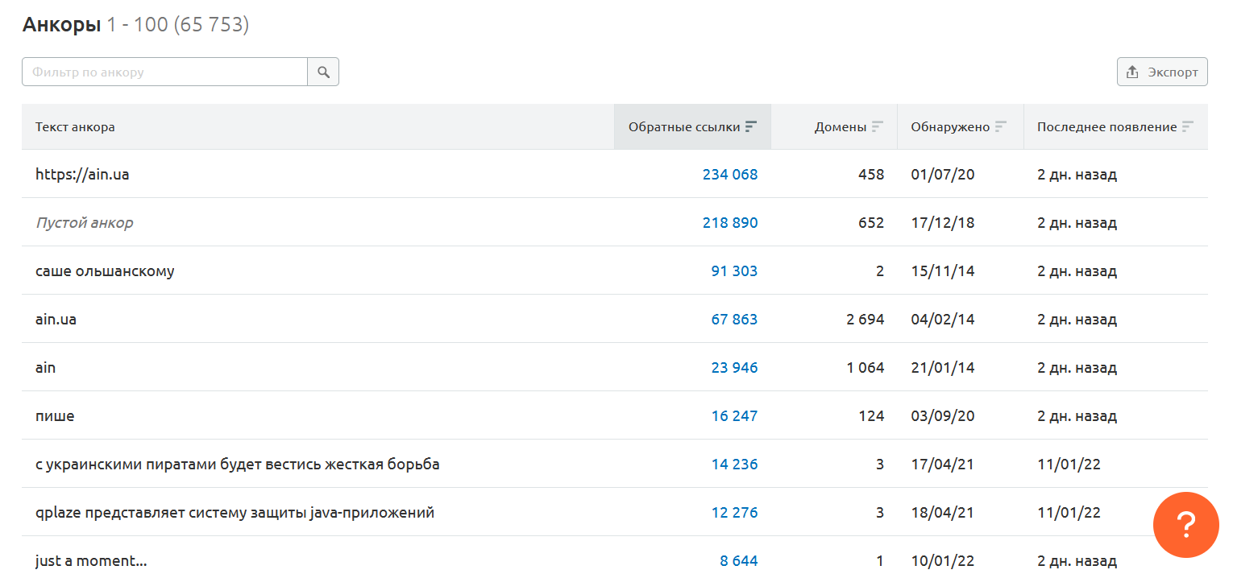Click discovered date 01/07/20
Viewport: 1233px width, 574px height.
point(943,174)
